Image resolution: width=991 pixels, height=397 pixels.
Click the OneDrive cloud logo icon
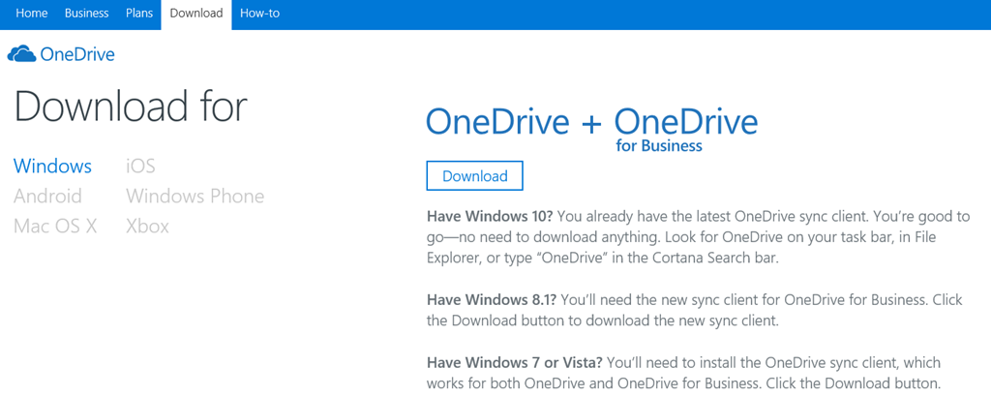[x=21, y=54]
